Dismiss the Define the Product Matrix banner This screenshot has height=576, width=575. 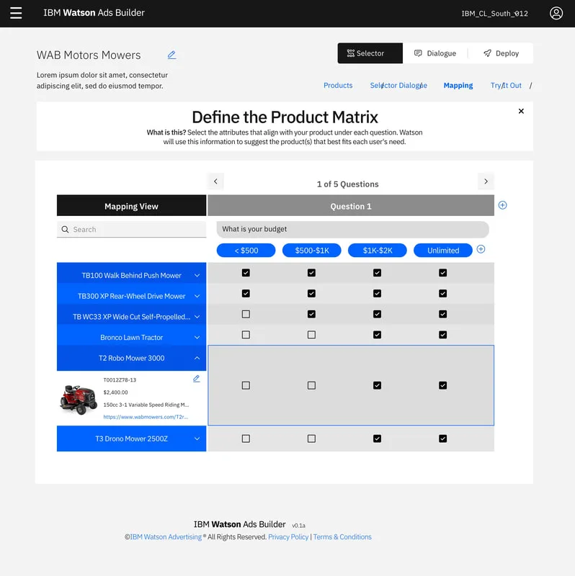coord(521,111)
